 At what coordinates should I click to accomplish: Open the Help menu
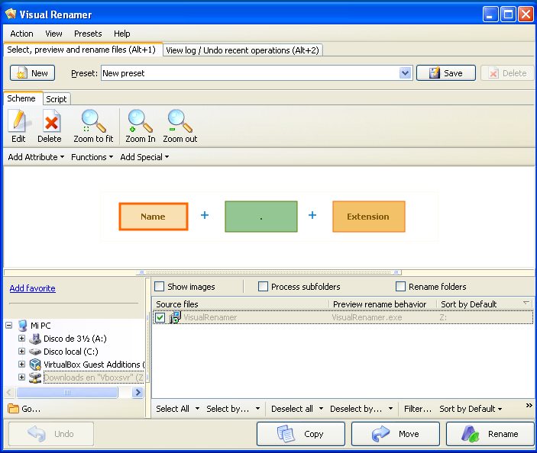pyautogui.click(x=122, y=34)
